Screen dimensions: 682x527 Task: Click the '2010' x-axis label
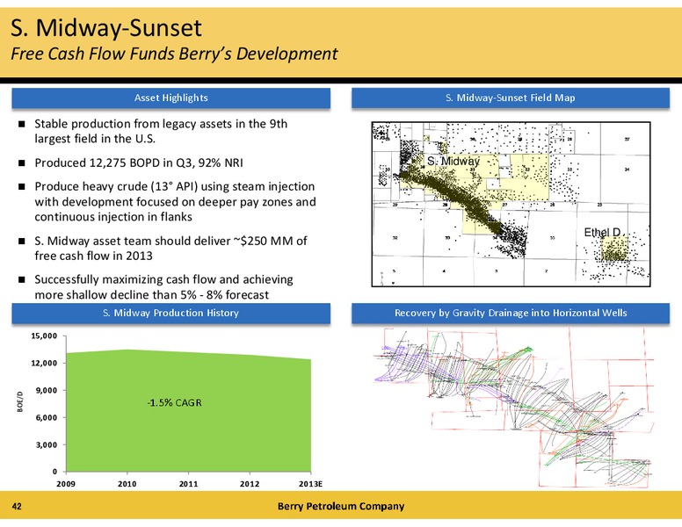[x=127, y=484]
